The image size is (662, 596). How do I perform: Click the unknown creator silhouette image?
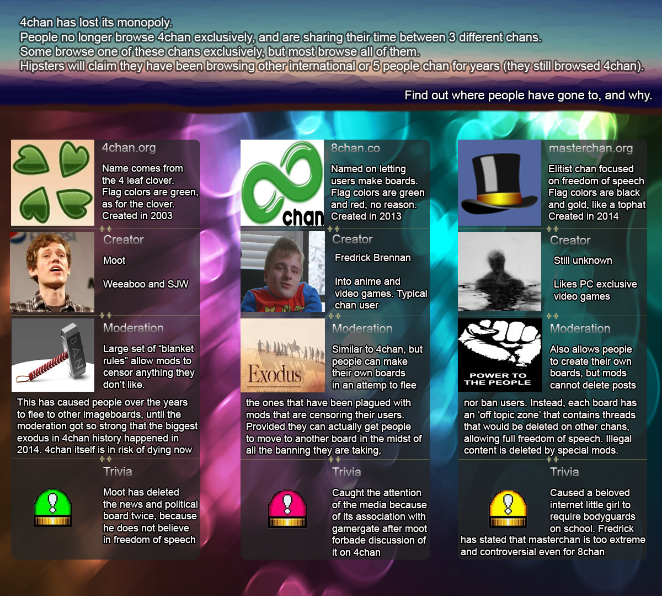click(500, 272)
